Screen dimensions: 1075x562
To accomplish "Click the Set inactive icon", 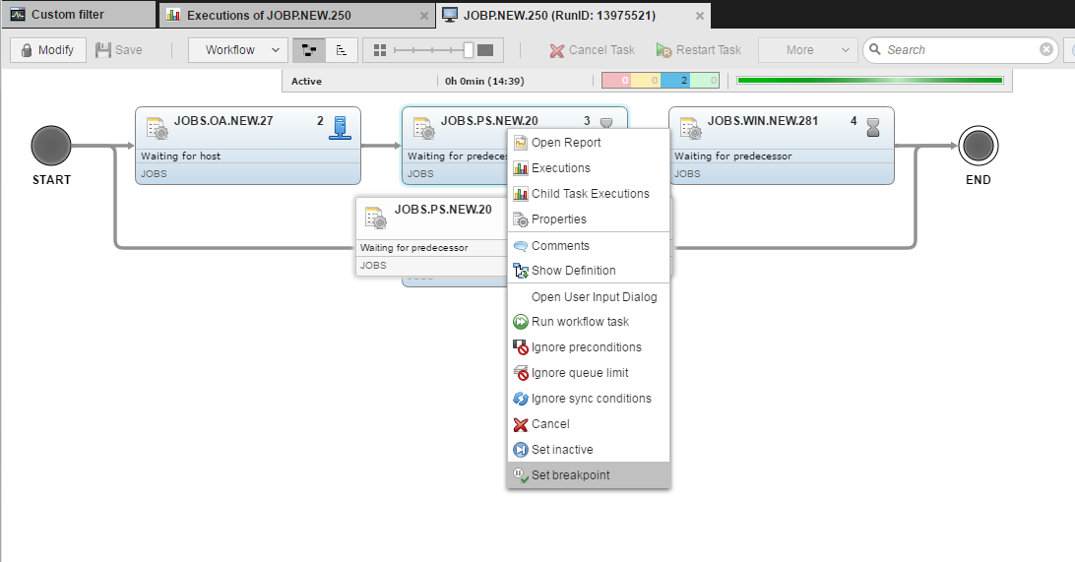I will coord(521,450).
